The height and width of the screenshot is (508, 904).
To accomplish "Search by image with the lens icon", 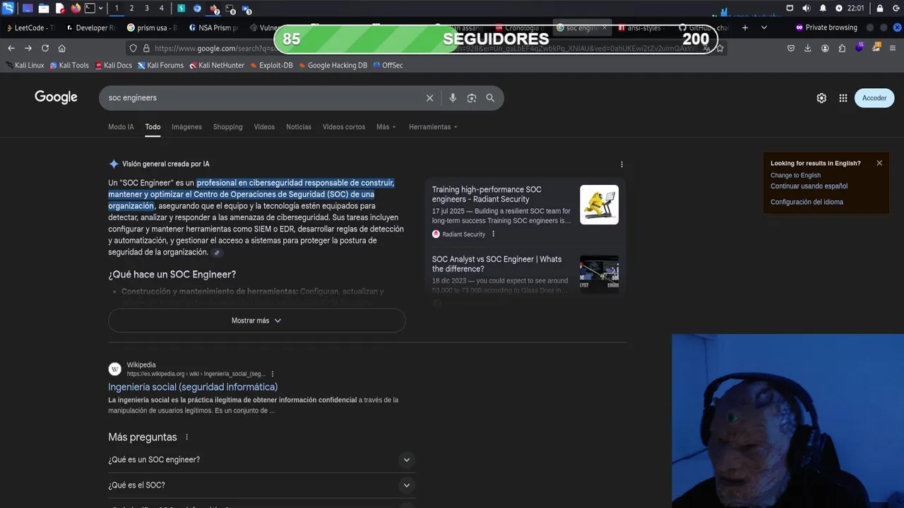I will point(472,98).
